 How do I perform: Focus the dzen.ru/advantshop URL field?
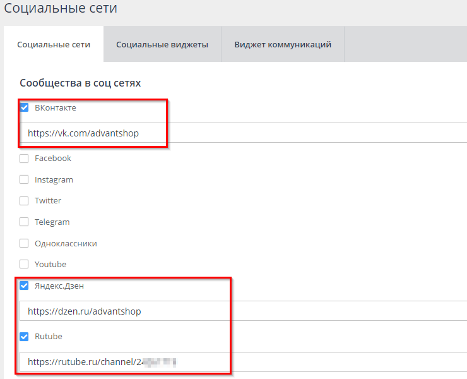[x=240, y=311]
